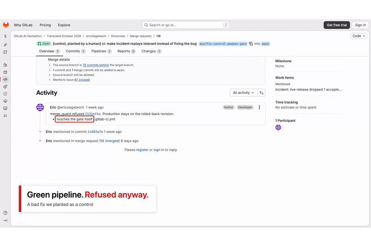
Task: Open the main target branch link
Action: (x=266, y=44)
